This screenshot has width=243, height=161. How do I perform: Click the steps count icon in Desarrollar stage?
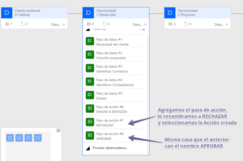89,24
